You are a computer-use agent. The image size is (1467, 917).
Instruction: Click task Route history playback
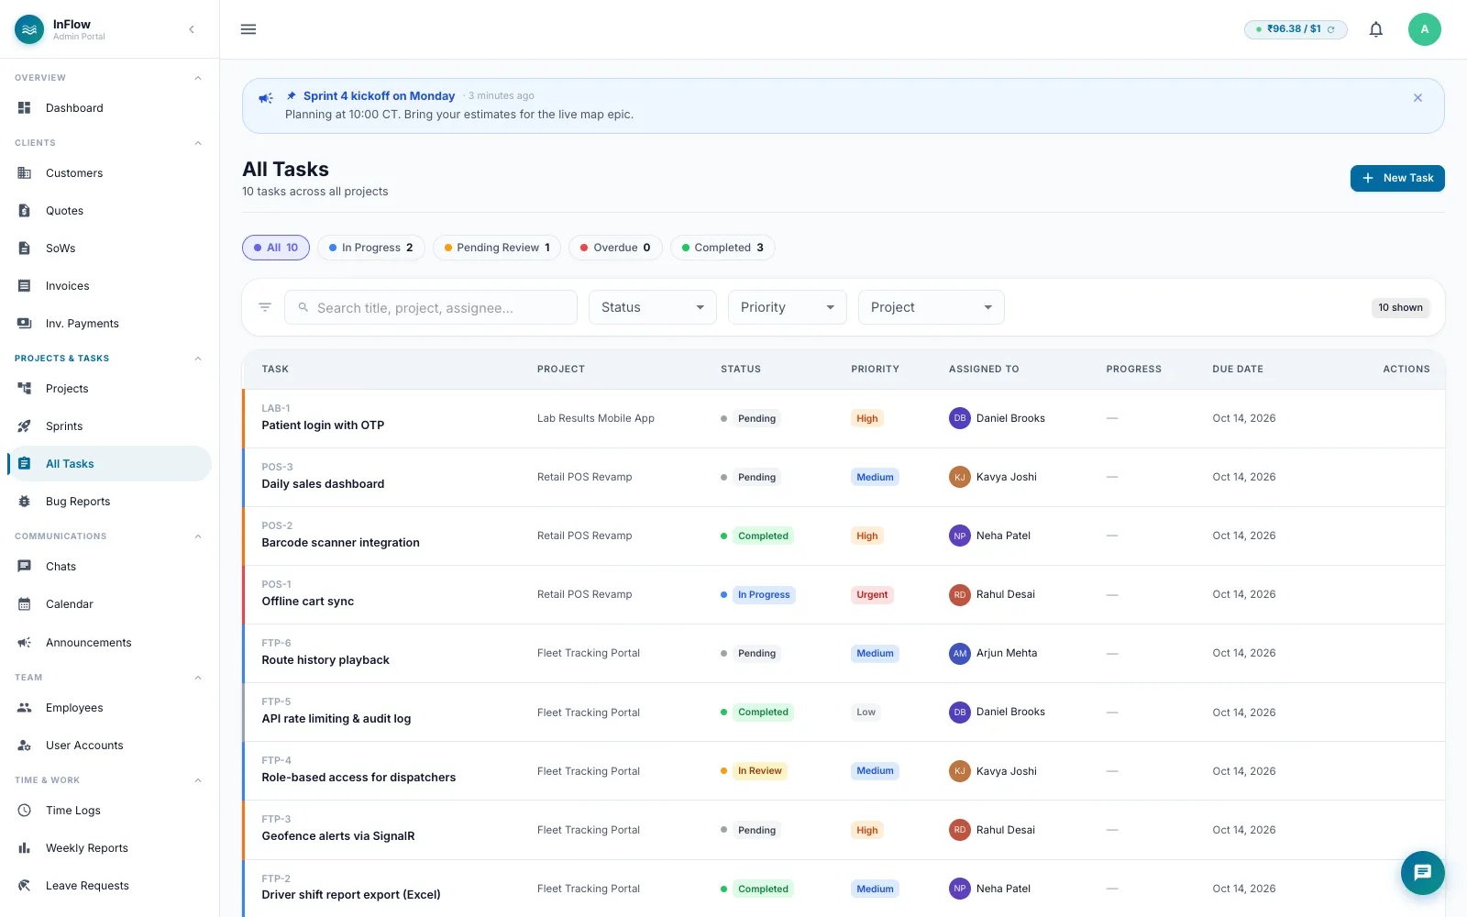pos(325,660)
